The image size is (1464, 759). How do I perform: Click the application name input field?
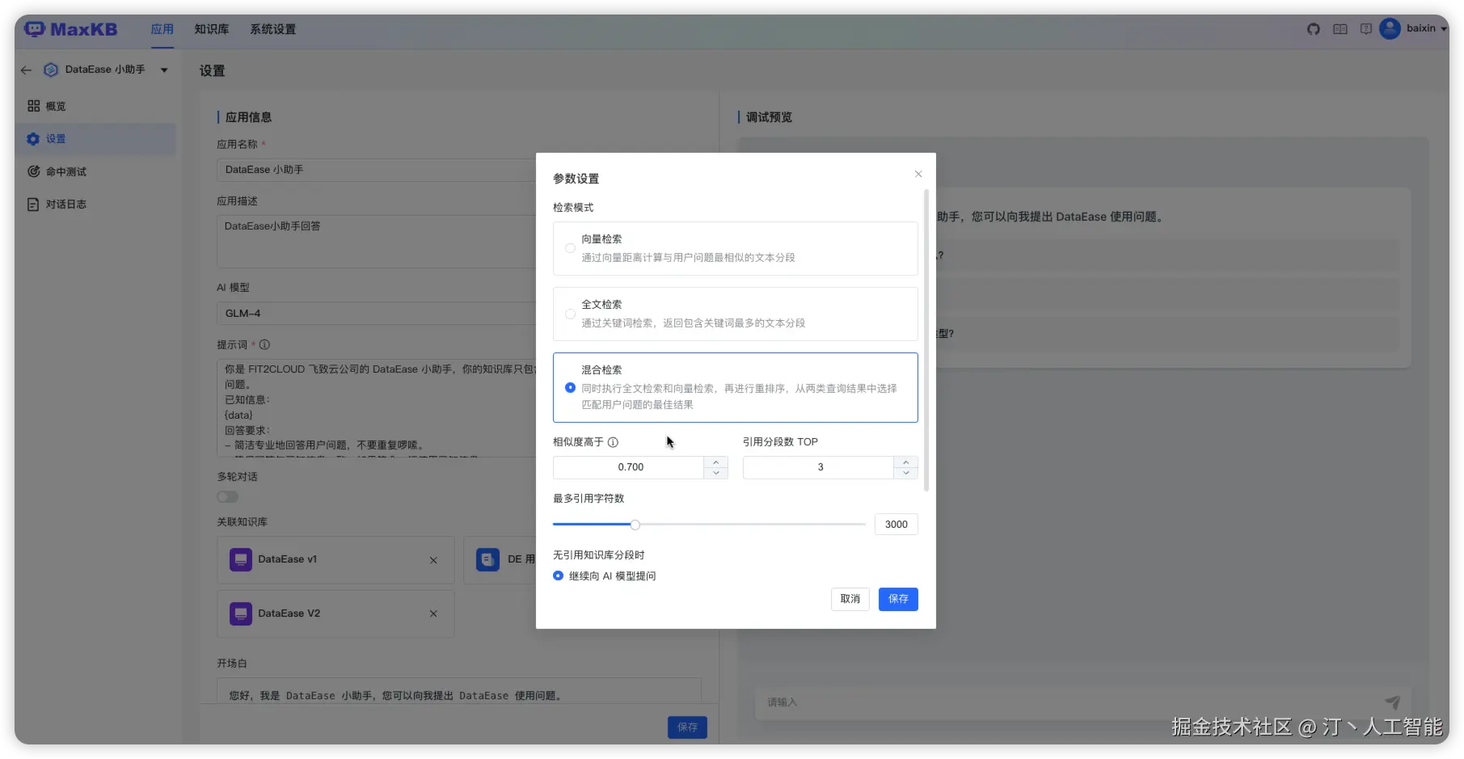click(x=377, y=170)
